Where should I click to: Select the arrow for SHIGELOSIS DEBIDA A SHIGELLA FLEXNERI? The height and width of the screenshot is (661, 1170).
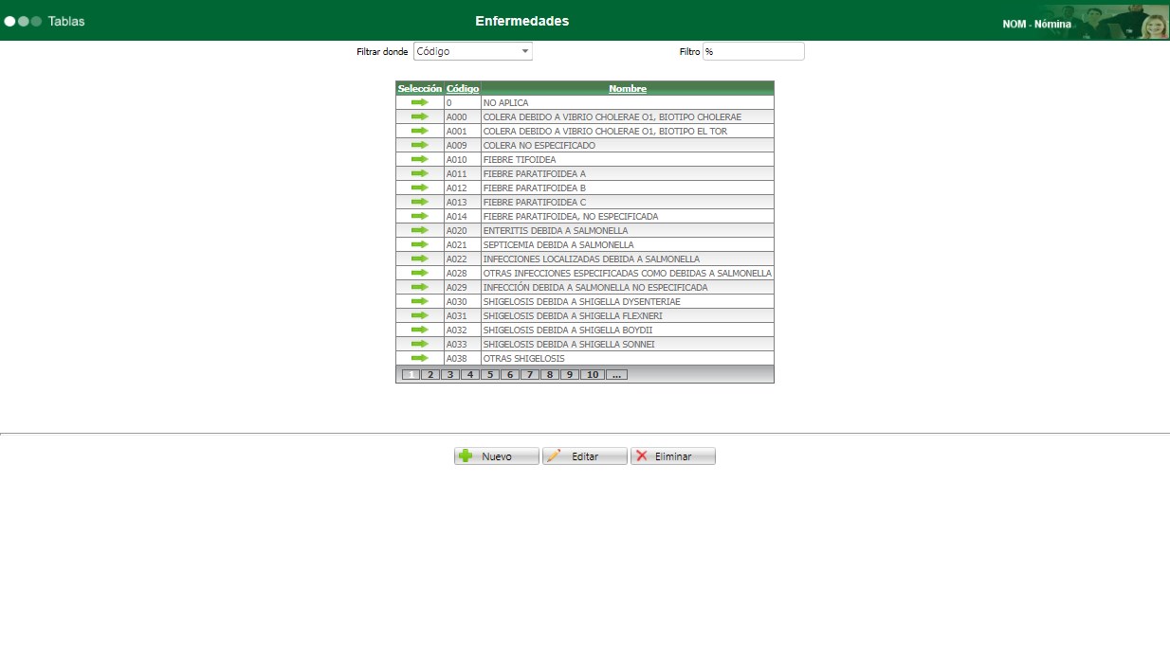(418, 315)
